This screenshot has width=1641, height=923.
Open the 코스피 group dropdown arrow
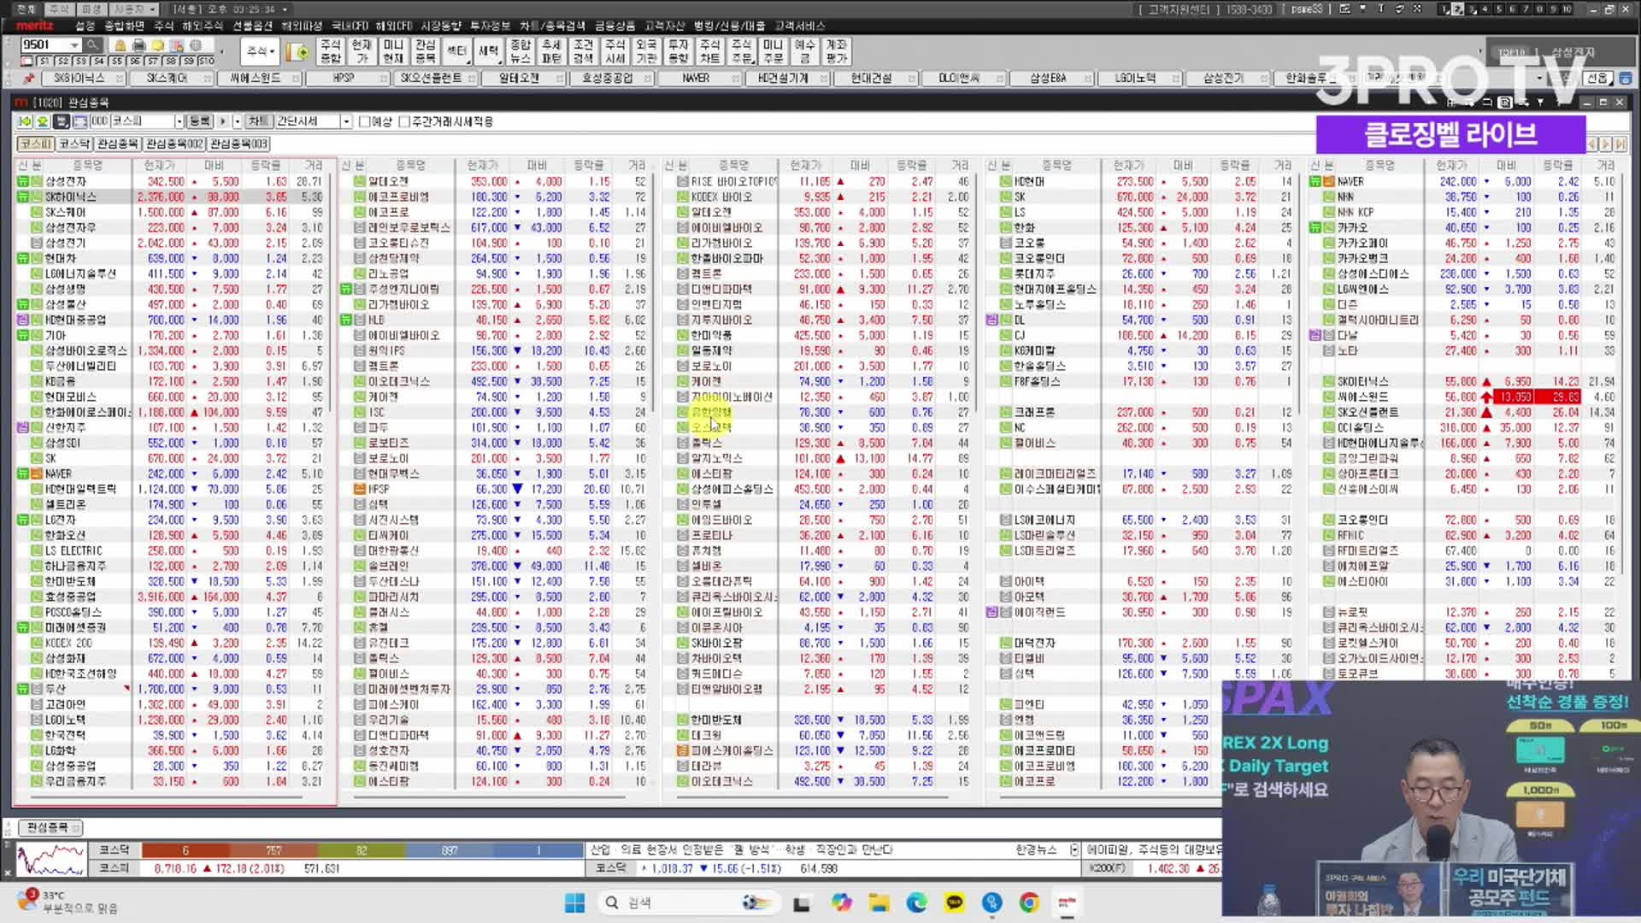coord(179,121)
